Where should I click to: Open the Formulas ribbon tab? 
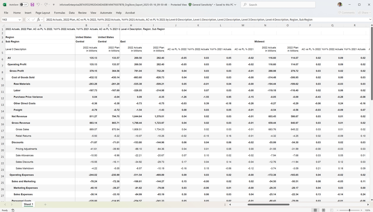60,13
